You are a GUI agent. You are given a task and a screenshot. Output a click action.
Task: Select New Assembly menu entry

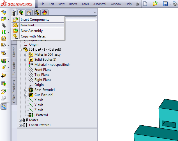pos(38,31)
